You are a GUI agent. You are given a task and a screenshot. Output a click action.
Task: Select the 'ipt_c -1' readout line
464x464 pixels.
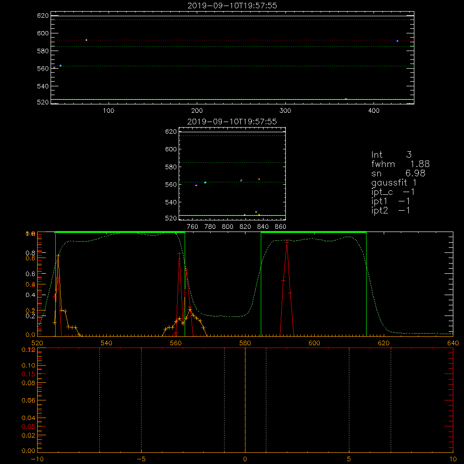(393, 192)
